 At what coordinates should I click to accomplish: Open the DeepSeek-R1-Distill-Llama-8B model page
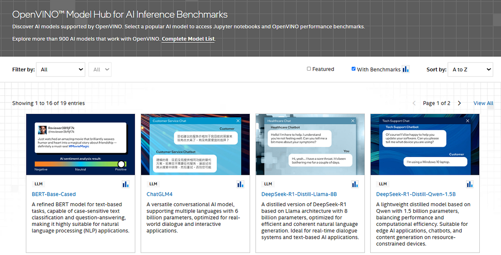coord(299,194)
